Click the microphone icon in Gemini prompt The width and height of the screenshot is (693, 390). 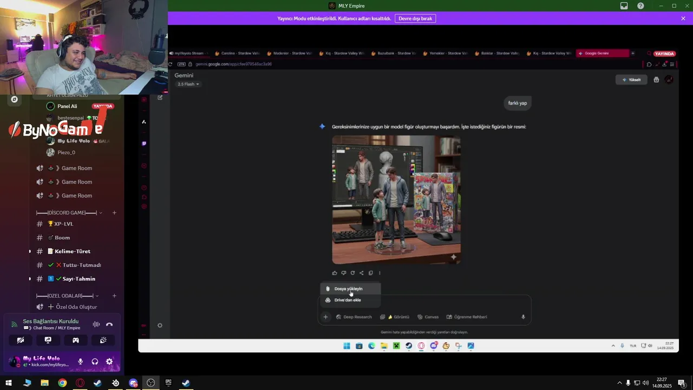(523, 317)
